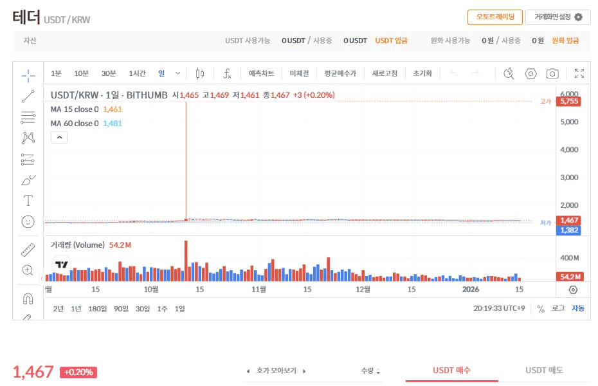
Task: Open the emoji sticker tool
Action: point(27,222)
